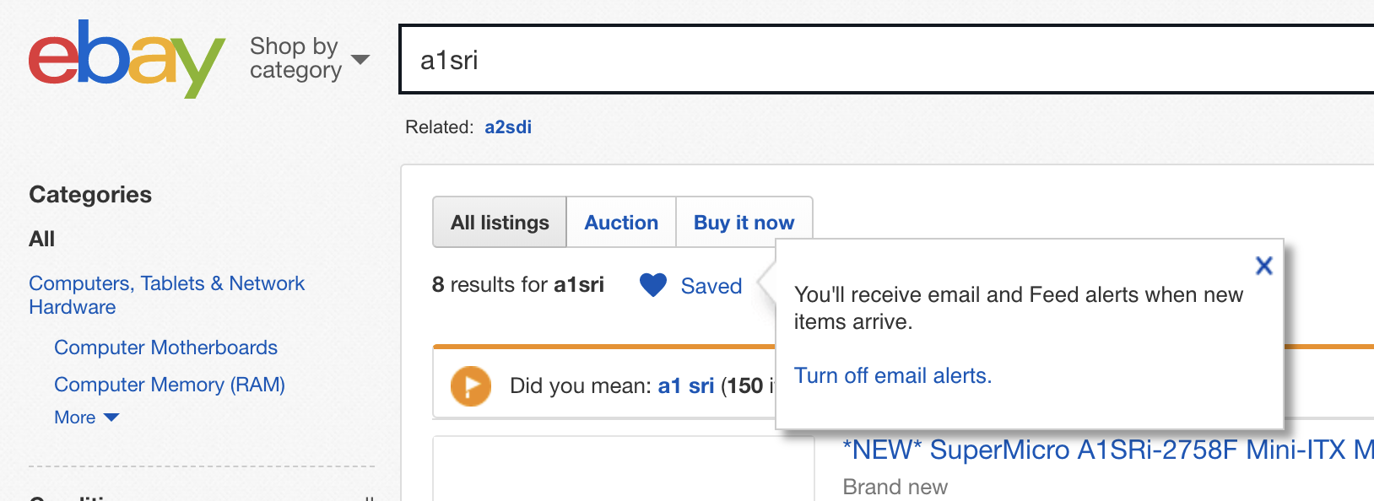Filter by Computer Memory (RAM) category
Screen dimensions: 1374x501
click(x=170, y=385)
